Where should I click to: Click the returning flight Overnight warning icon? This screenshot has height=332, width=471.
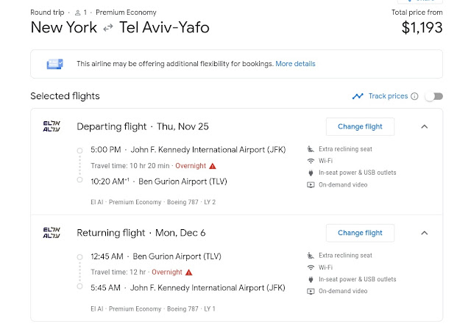[x=189, y=273]
